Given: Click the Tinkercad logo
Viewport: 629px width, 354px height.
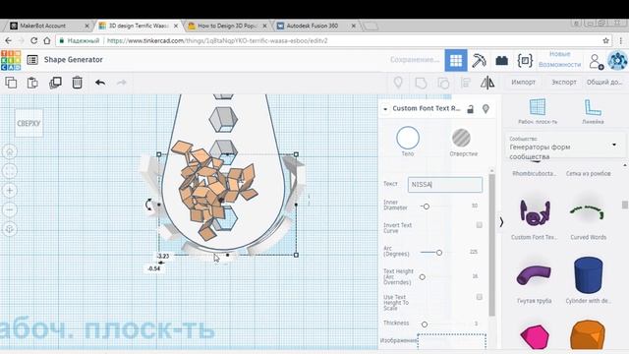Looking at the screenshot, I should (x=11, y=60).
